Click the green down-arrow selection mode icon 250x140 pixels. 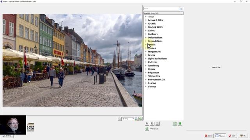pyautogui.click(x=180, y=124)
